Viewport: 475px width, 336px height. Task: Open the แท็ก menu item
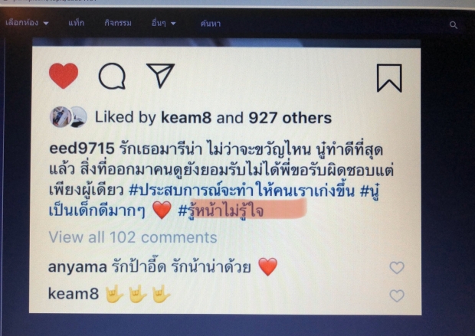(76, 23)
